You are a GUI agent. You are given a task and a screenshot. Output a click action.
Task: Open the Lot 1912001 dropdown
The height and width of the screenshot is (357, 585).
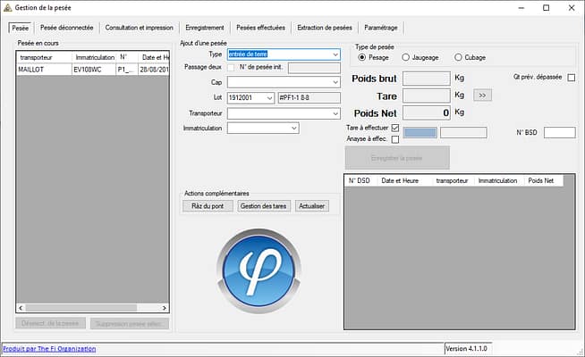269,98
